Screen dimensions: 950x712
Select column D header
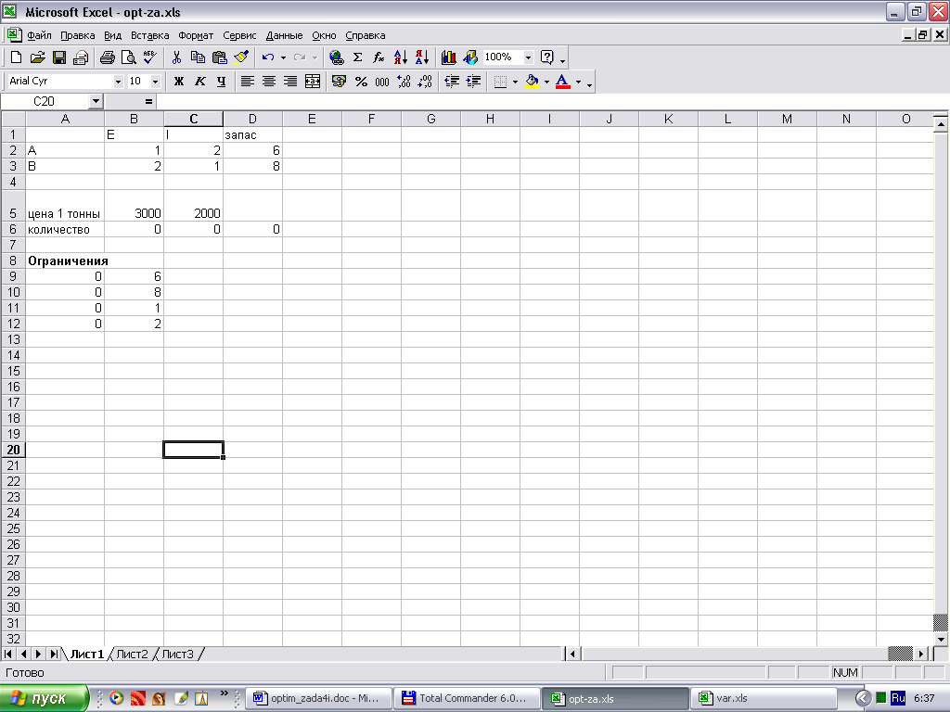click(252, 119)
